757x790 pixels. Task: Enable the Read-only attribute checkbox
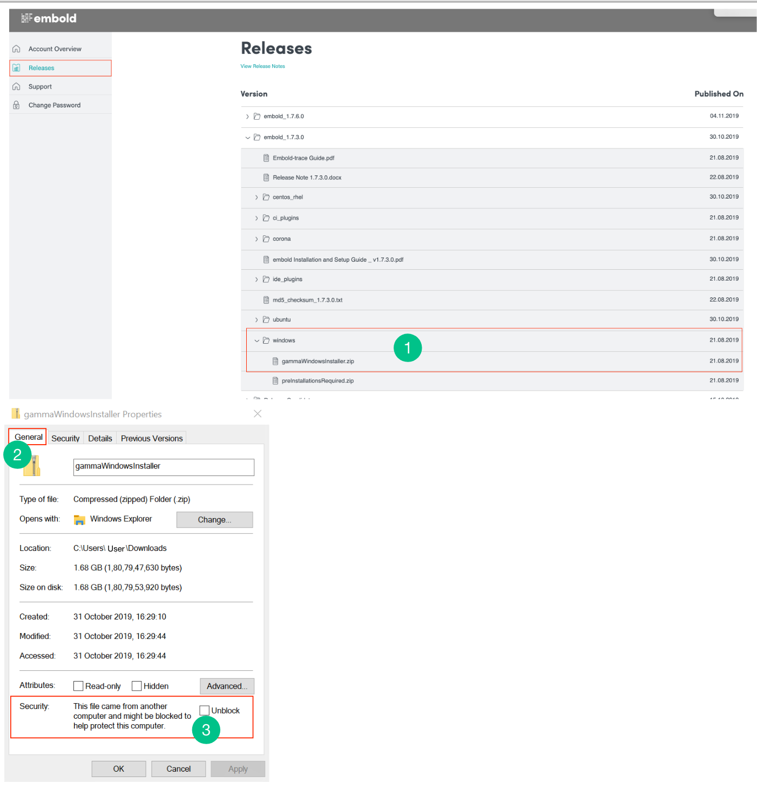tap(78, 686)
